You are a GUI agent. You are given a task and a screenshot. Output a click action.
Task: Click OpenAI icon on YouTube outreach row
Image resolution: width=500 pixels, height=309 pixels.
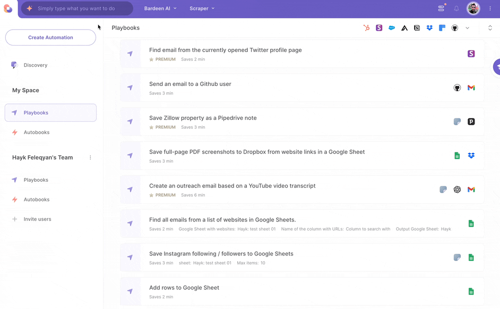(457, 190)
